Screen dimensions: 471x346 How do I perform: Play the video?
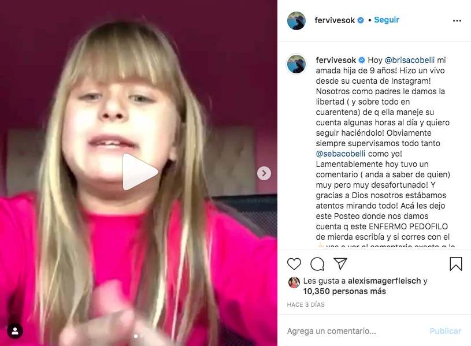tap(140, 172)
